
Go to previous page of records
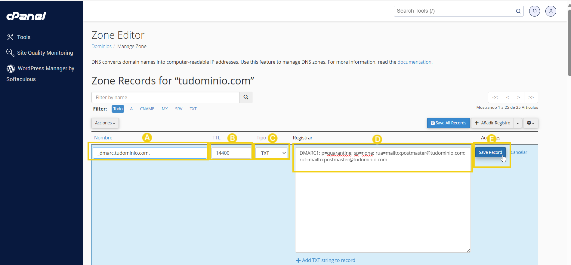508,97
